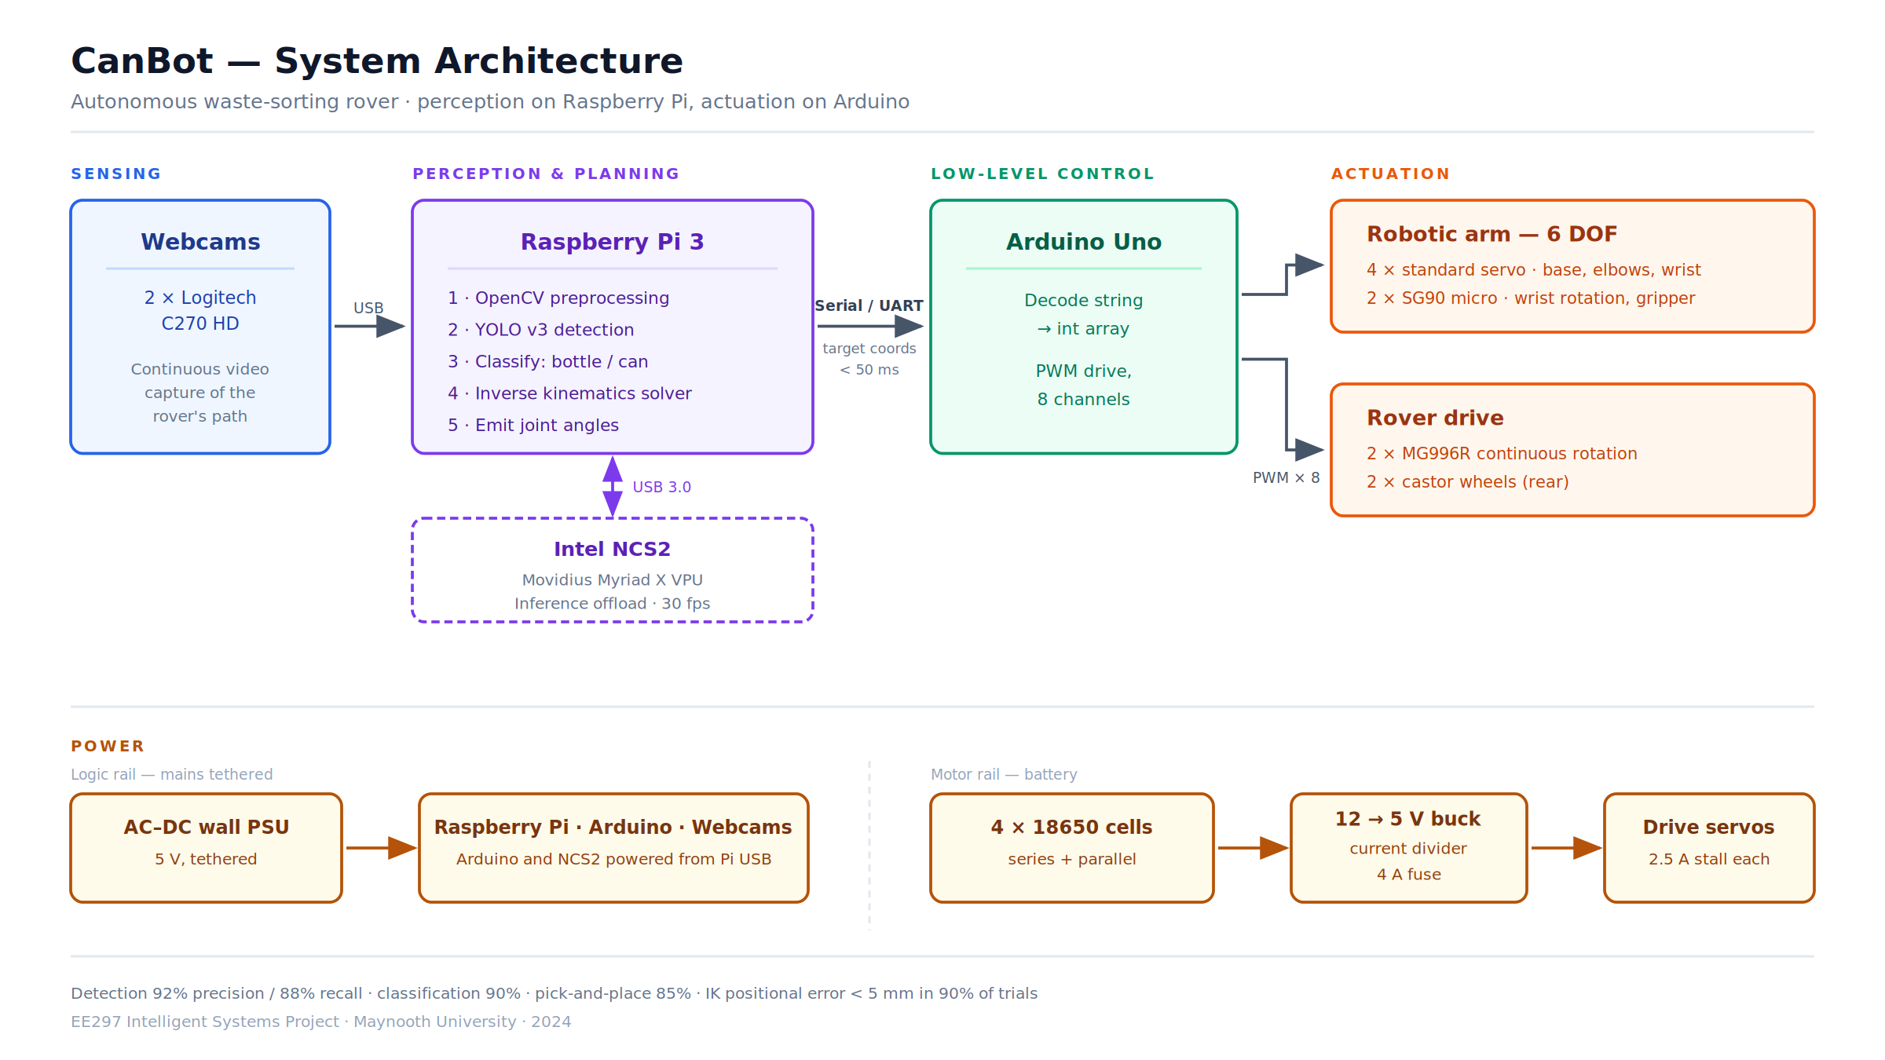Click 'Motor rail — battery' caption
Viewport: 1885px width, 1060px height.
pos(1004,774)
